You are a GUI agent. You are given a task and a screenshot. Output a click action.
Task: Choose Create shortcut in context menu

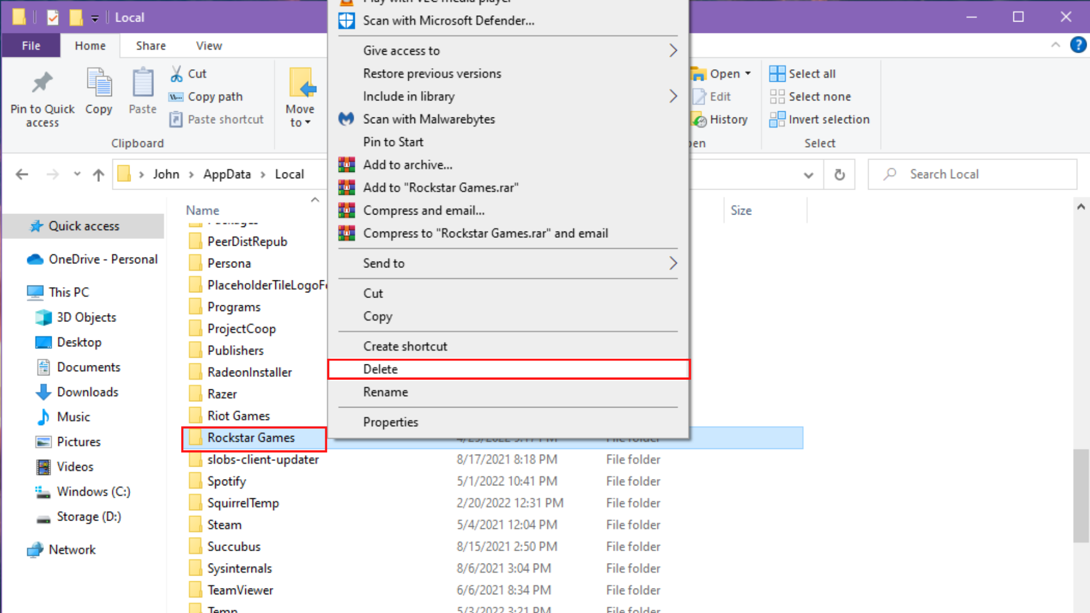click(509, 346)
